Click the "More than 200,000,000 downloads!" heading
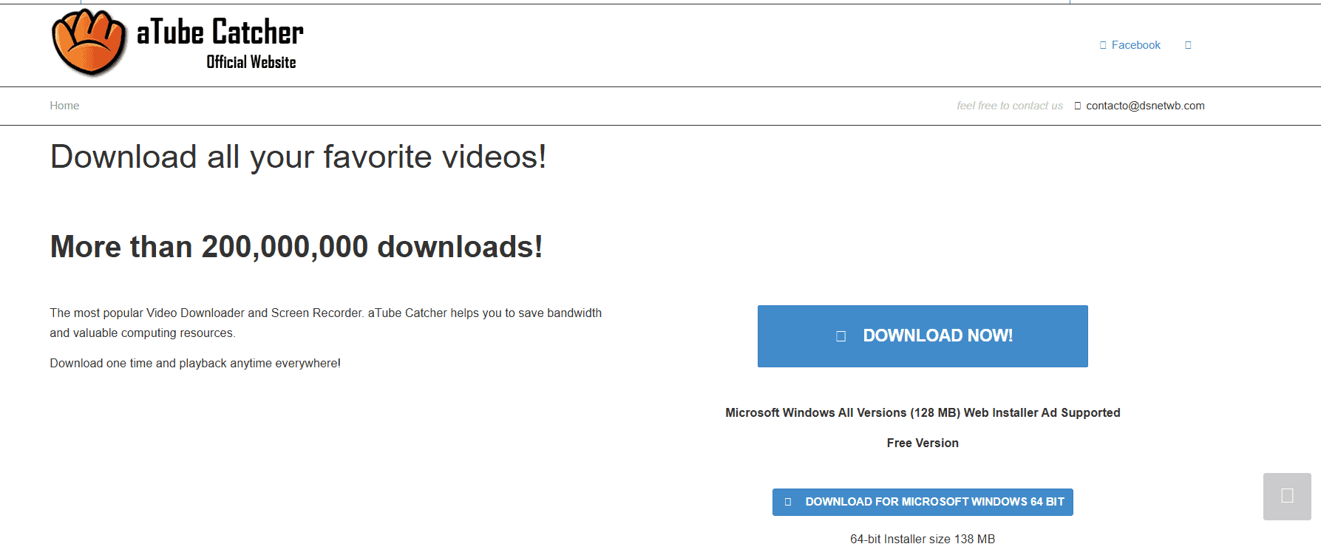Viewport: 1321px width, 558px height. (296, 247)
